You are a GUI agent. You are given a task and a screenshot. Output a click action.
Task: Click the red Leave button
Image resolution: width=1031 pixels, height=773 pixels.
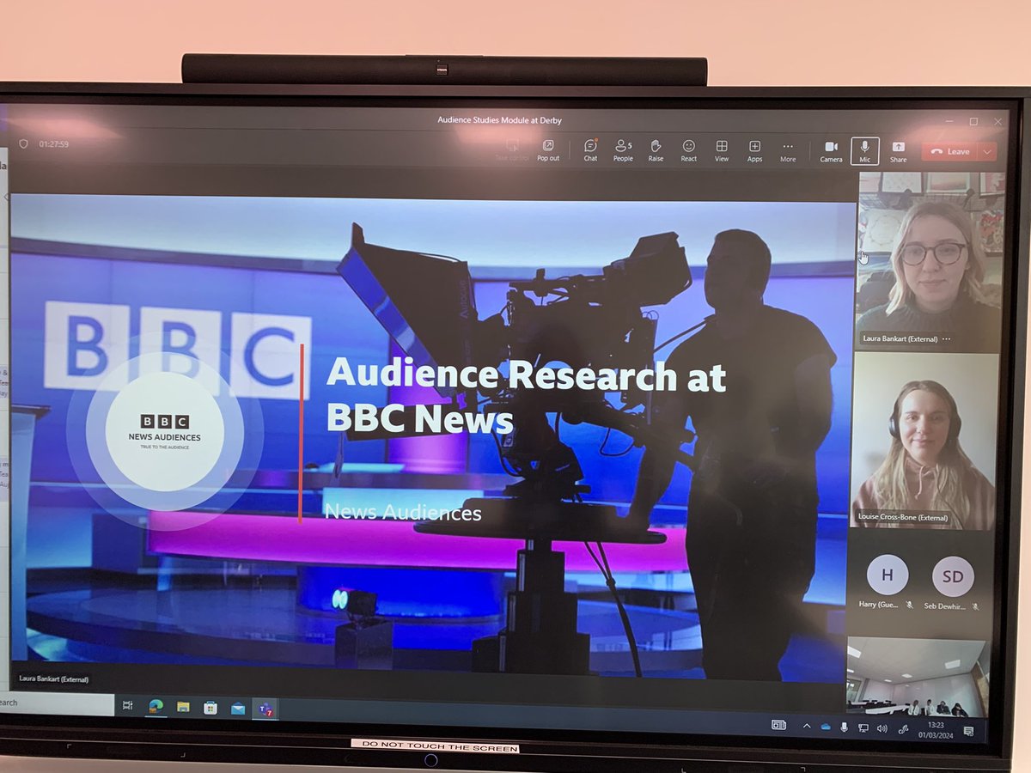tap(950, 151)
